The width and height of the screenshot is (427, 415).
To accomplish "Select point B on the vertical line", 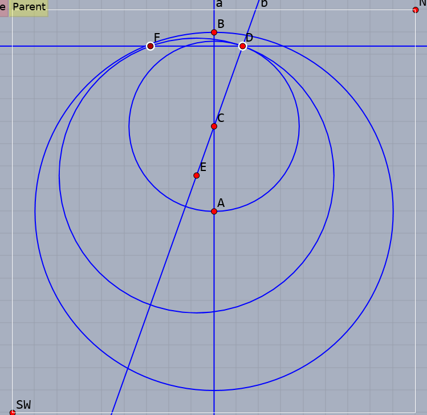I will pyautogui.click(x=214, y=32).
